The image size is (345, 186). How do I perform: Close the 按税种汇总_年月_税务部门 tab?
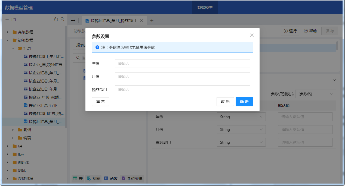pos(141,21)
